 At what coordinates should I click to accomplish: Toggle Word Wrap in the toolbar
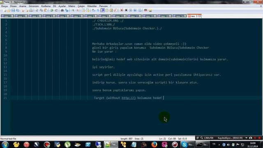pyautogui.click(x=93, y=10)
